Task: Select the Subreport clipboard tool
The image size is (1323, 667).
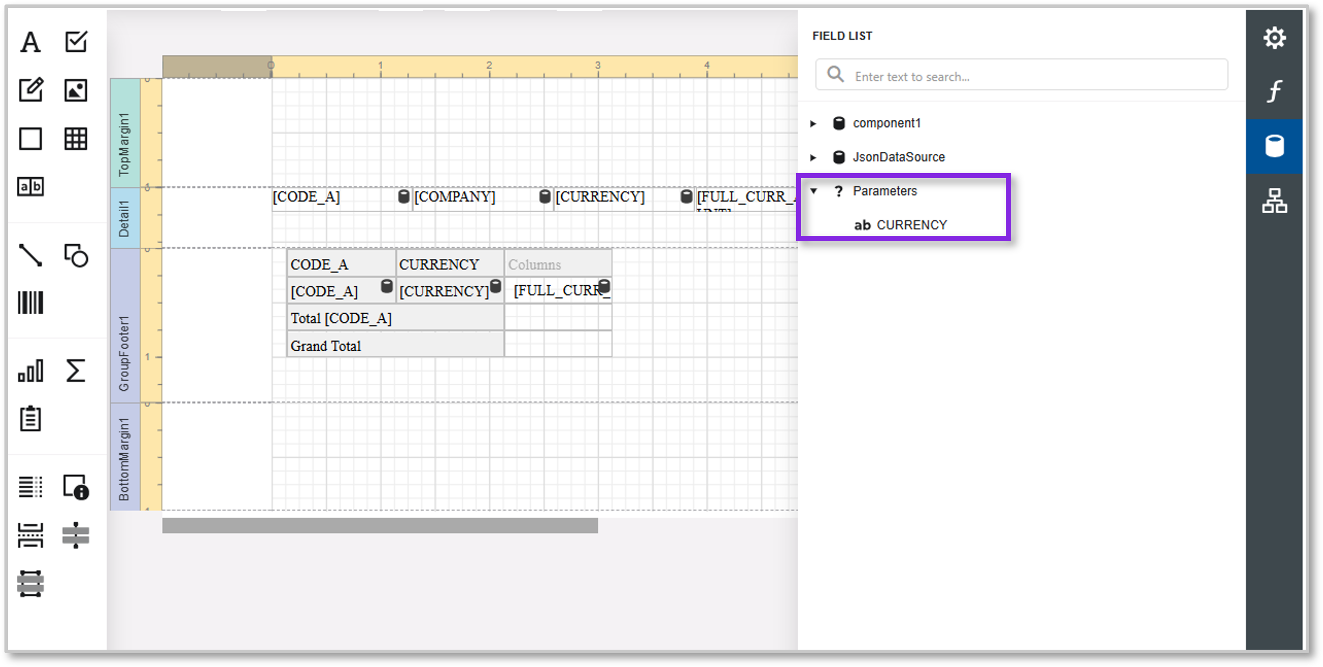Action: (x=30, y=418)
